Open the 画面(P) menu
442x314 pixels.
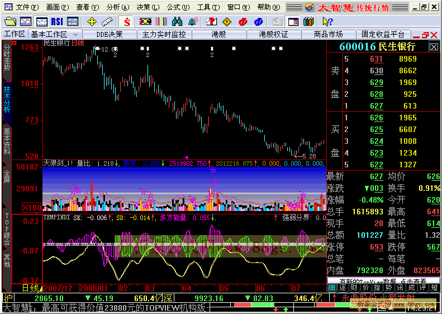57,7
